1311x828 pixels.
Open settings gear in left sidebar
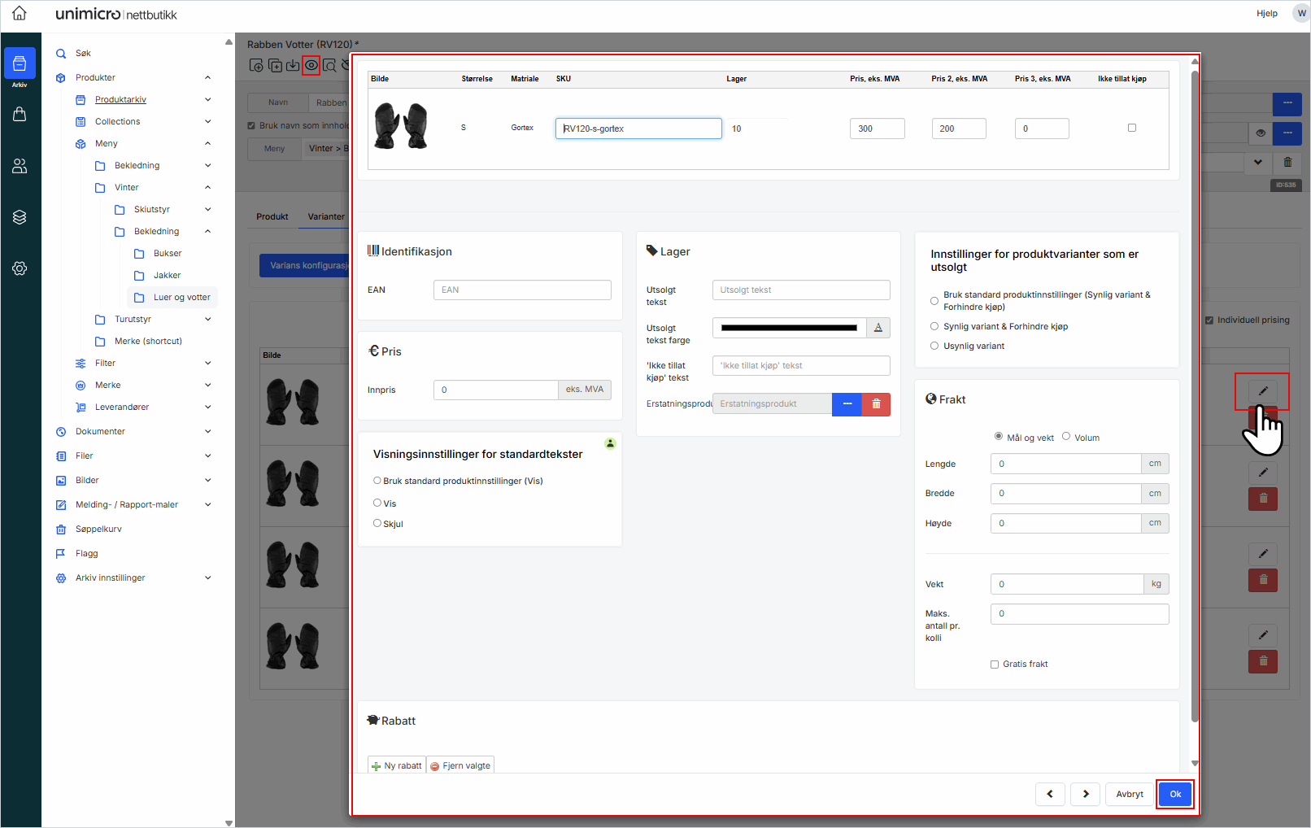click(20, 268)
